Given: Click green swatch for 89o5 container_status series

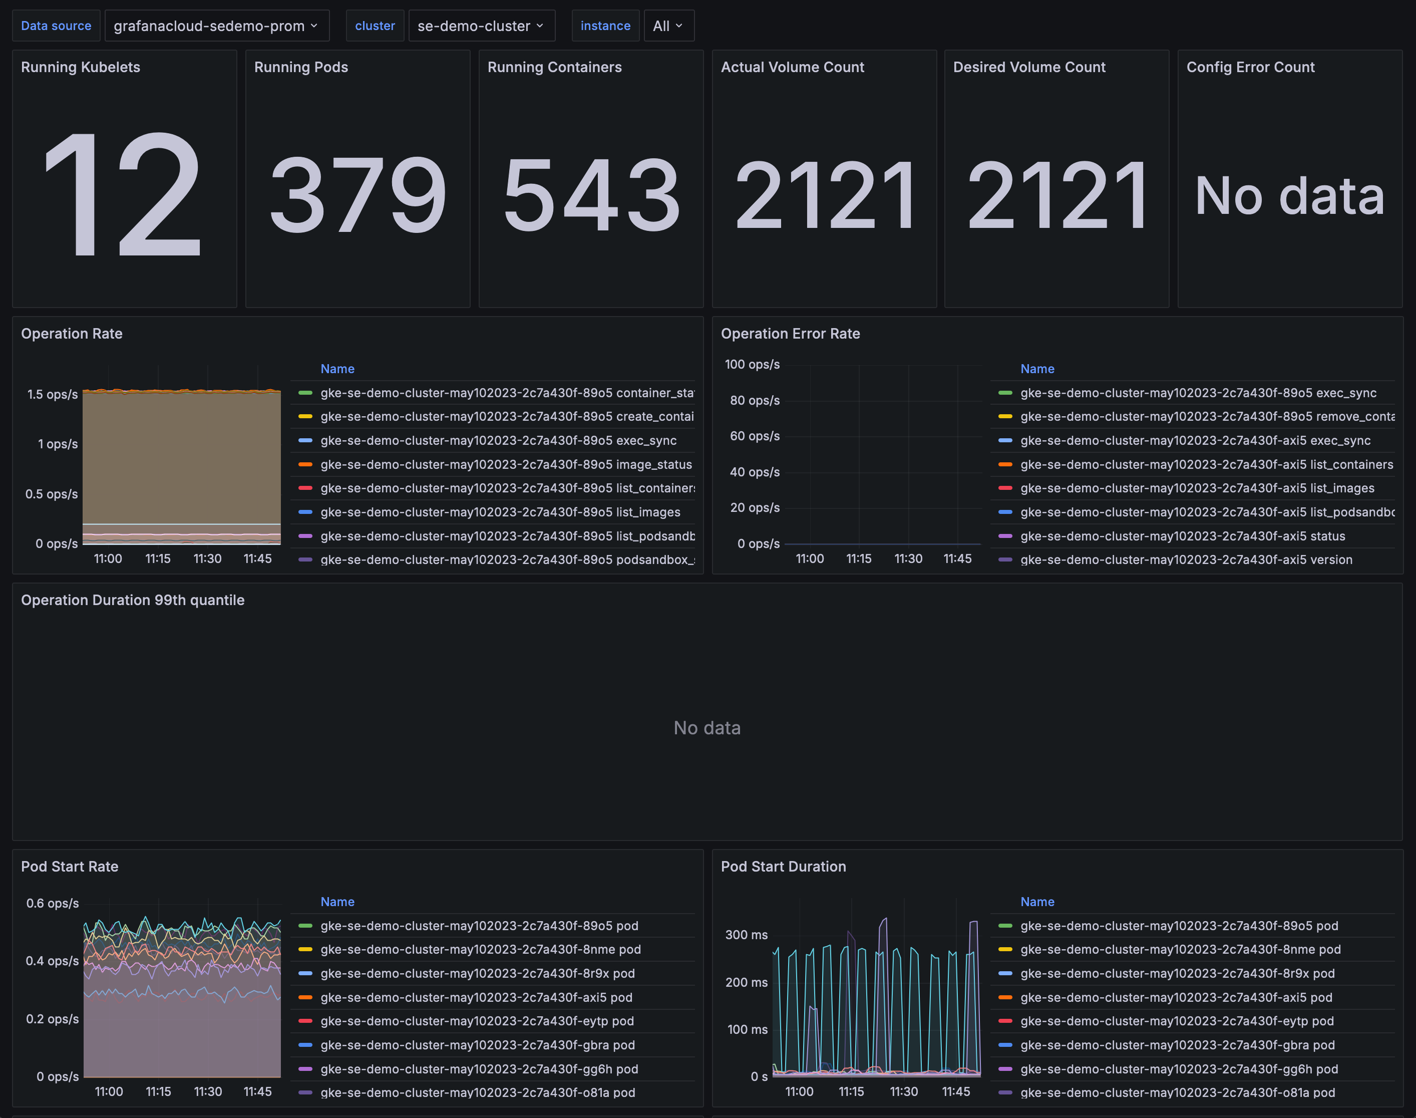Looking at the screenshot, I should 305,393.
